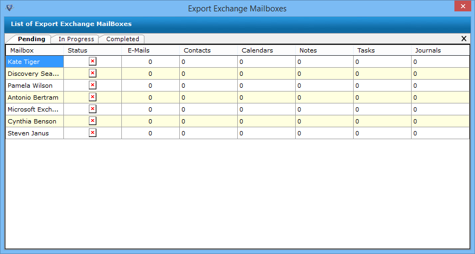Click Cynthia Benson's Notes count

pyautogui.click(x=324, y=121)
